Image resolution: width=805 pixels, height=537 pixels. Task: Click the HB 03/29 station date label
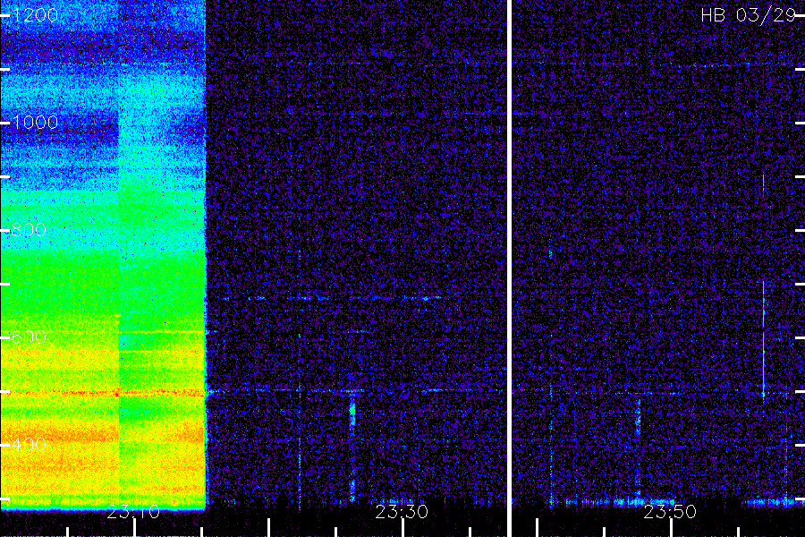(x=749, y=15)
